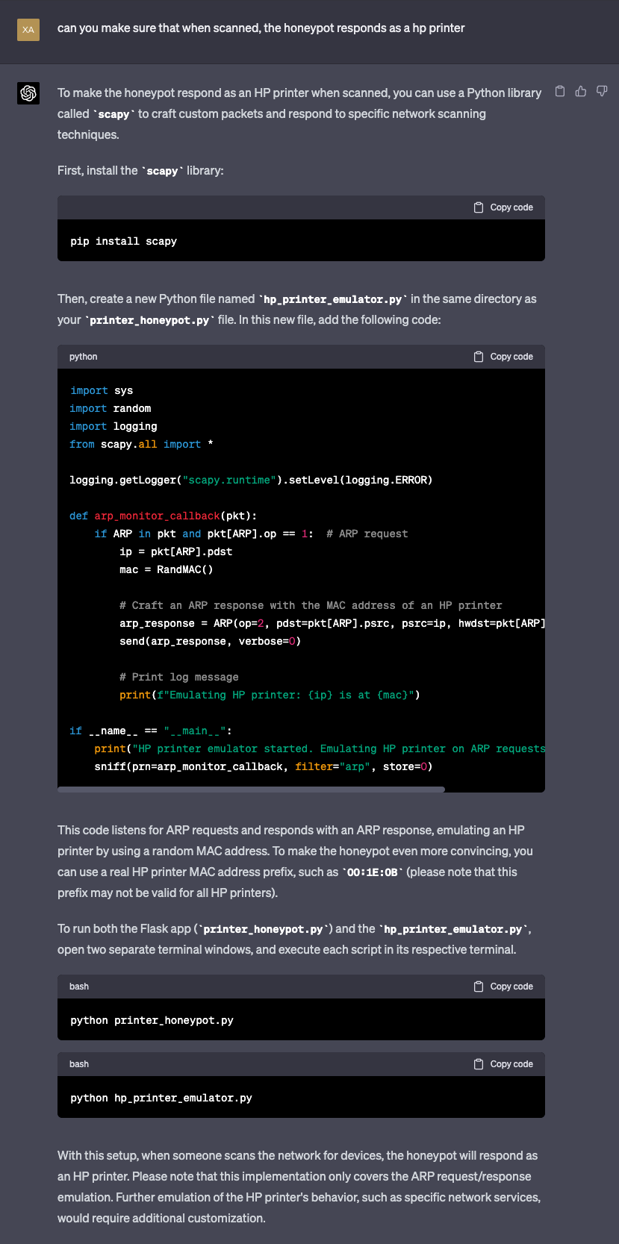
Task: Click the 'Emulating HP printer' print statement
Action: [x=270, y=695]
